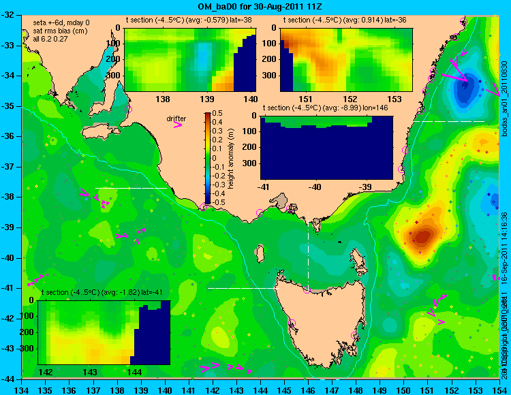511x395 pixels.
Task: Click section title with avg: 0.914
Action: point(345,20)
